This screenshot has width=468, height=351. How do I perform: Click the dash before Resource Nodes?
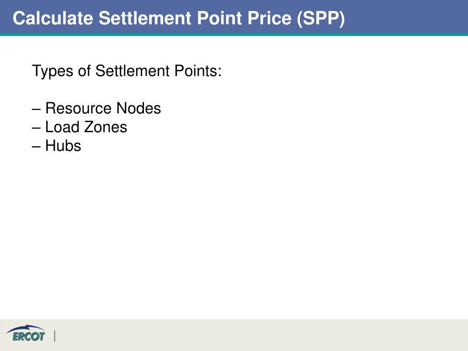(x=36, y=109)
